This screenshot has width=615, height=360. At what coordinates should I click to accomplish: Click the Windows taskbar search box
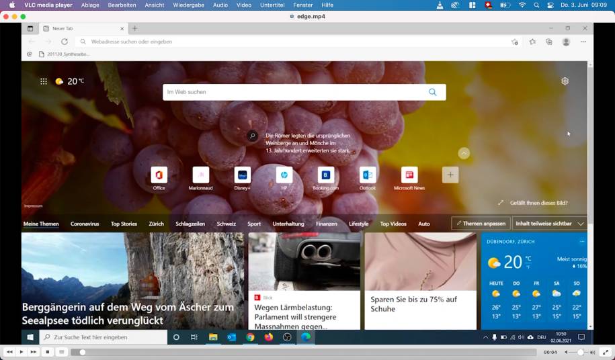104,337
